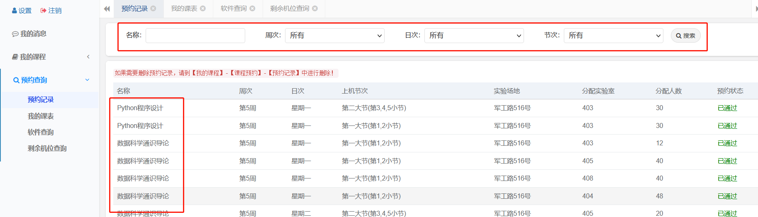Image resolution: width=758 pixels, height=217 pixels.
Task: Close the 剩余机位查询 tab
Action: [x=315, y=8]
